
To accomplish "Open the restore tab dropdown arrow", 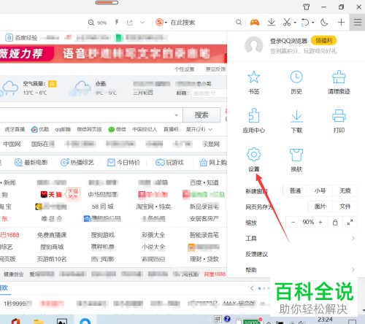I will coord(313,23).
